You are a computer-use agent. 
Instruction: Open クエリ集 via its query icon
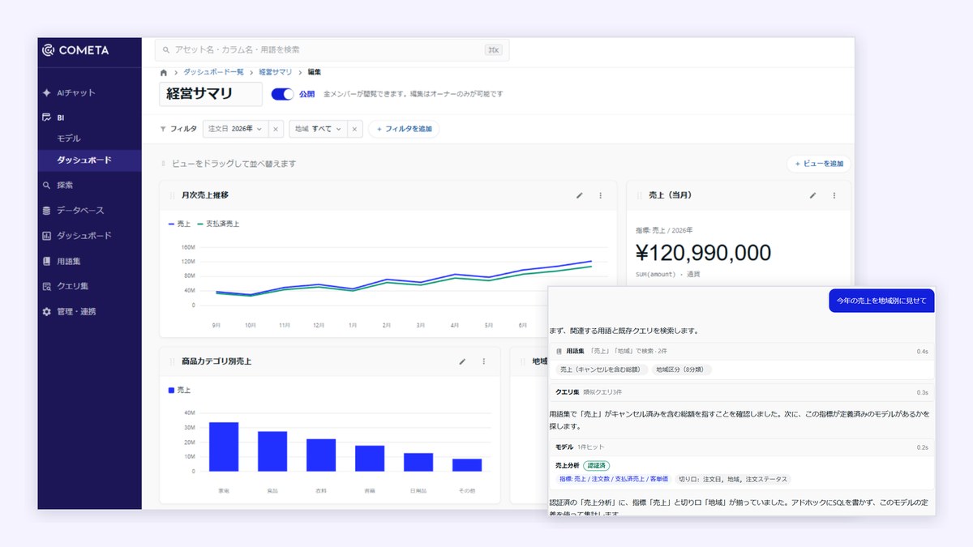click(x=47, y=286)
